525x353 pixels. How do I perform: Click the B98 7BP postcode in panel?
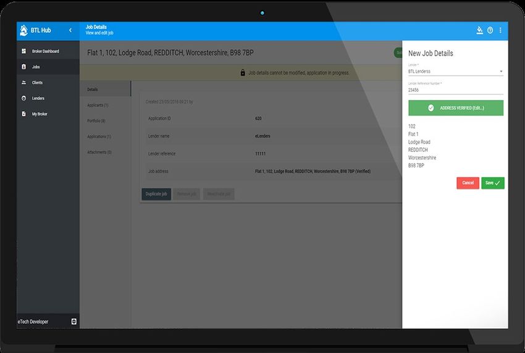[416, 165]
